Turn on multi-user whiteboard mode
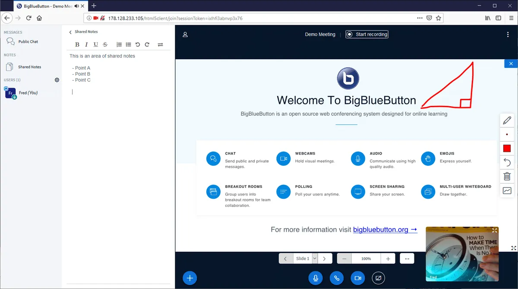Image resolution: width=518 pixels, height=289 pixels. (507, 191)
